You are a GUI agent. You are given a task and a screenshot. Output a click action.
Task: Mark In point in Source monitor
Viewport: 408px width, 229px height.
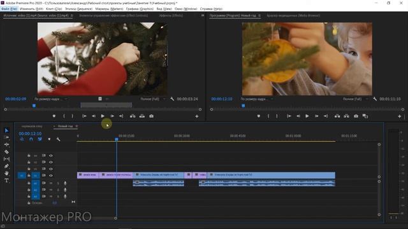tap(64, 116)
